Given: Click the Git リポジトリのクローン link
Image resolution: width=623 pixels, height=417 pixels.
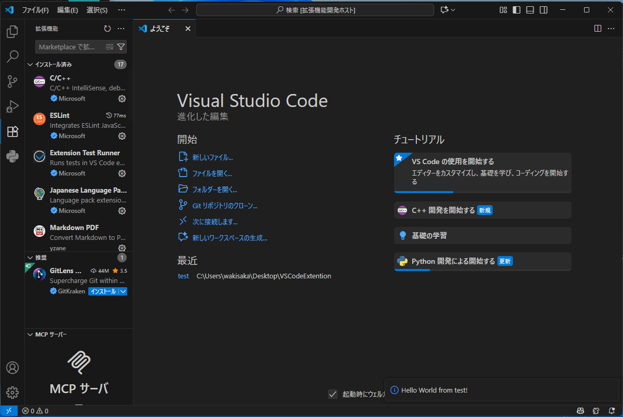Looking at the screenshot, I should (x=225, y=206).
